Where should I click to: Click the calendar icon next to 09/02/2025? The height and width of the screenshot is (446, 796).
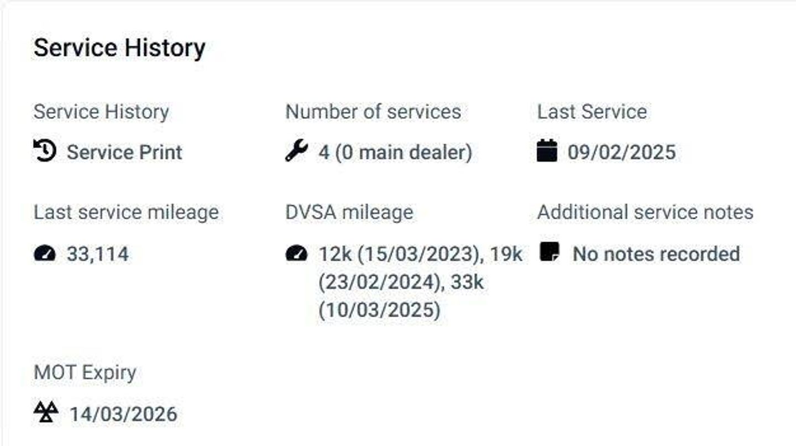click(x=547, y=151)
